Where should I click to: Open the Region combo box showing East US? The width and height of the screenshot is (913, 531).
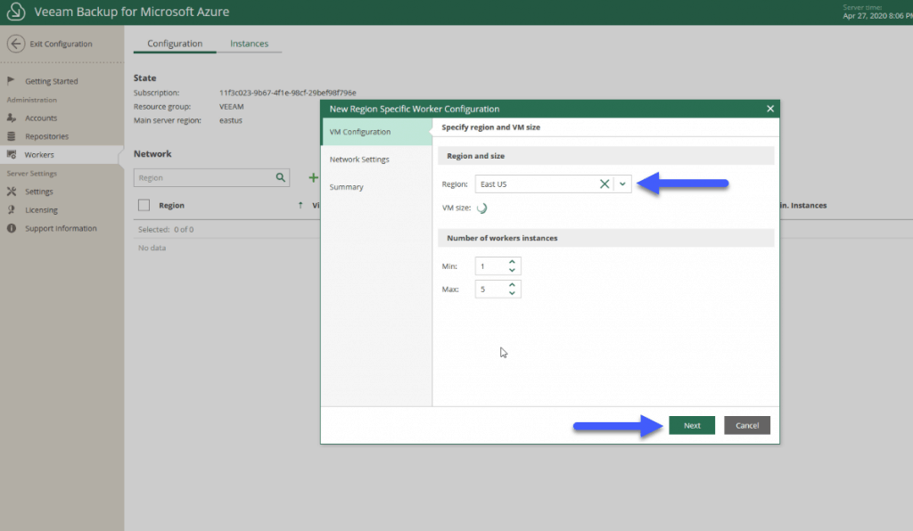pos(553,184)
